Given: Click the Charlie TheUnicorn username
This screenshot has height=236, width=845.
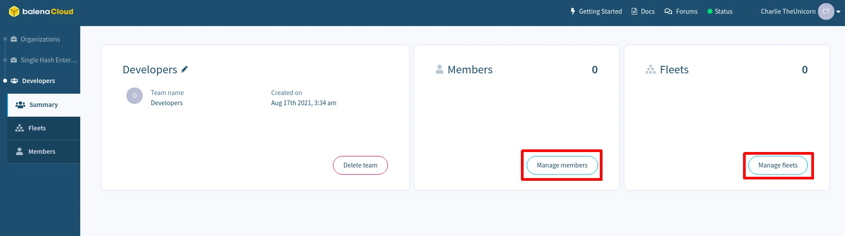Looking at the screenshot, I should point(788,11).
